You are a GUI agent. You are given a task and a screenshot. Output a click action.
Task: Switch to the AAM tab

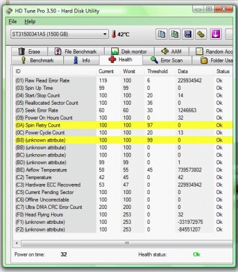[x=172, y=52]
